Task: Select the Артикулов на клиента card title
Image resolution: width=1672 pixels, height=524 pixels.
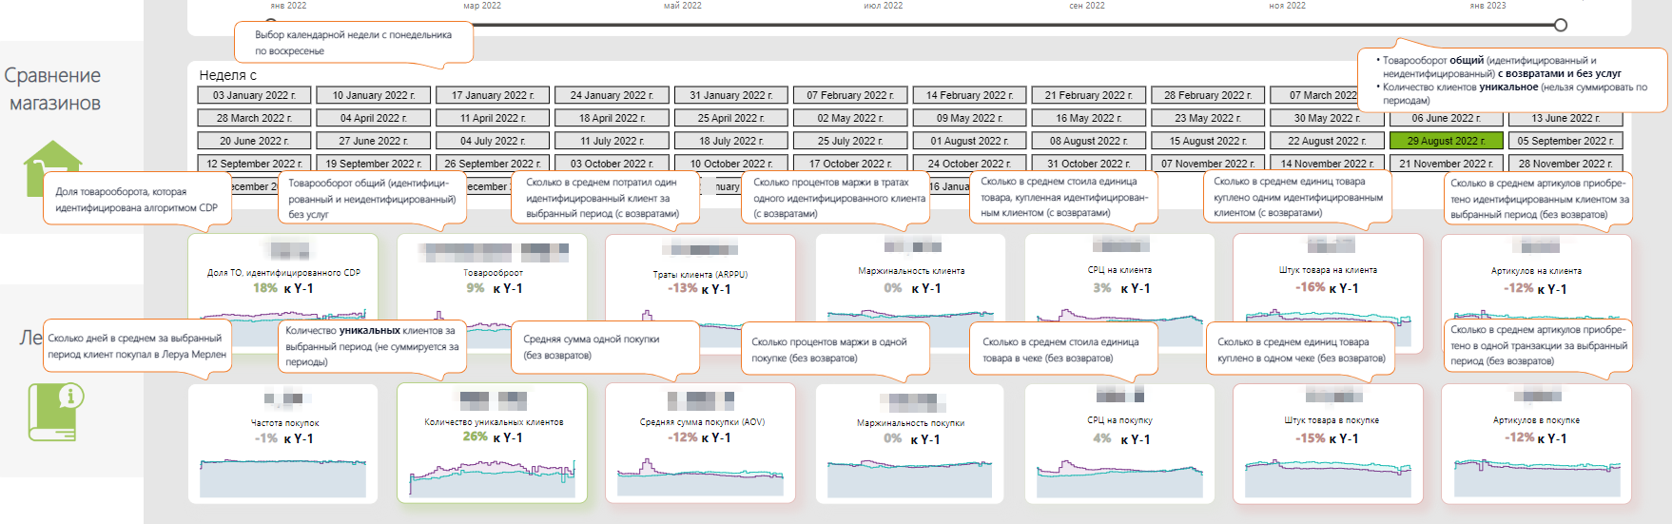Action: pyautogui.click(x=1537, y=271)
